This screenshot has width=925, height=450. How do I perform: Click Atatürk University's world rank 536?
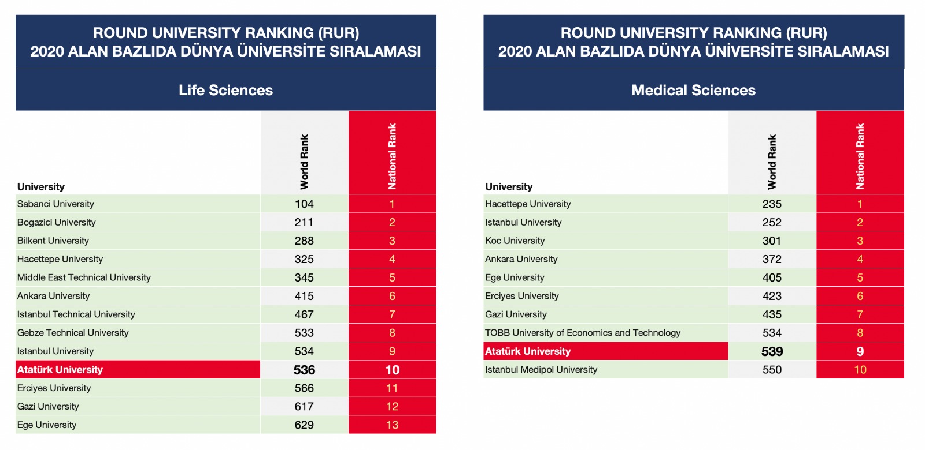(x=304, y=370)
